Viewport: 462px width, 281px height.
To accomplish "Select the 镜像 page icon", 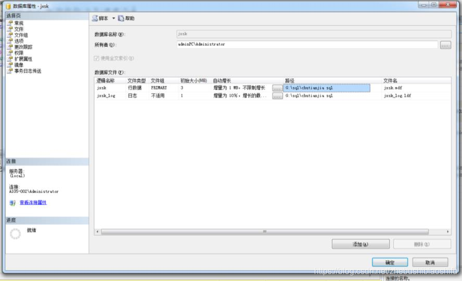I will [x=10, y=65].
